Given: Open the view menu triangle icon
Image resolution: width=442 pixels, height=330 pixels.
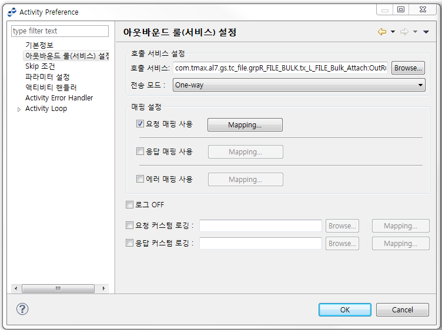Looking at the screenshot, I should point(426,32).
